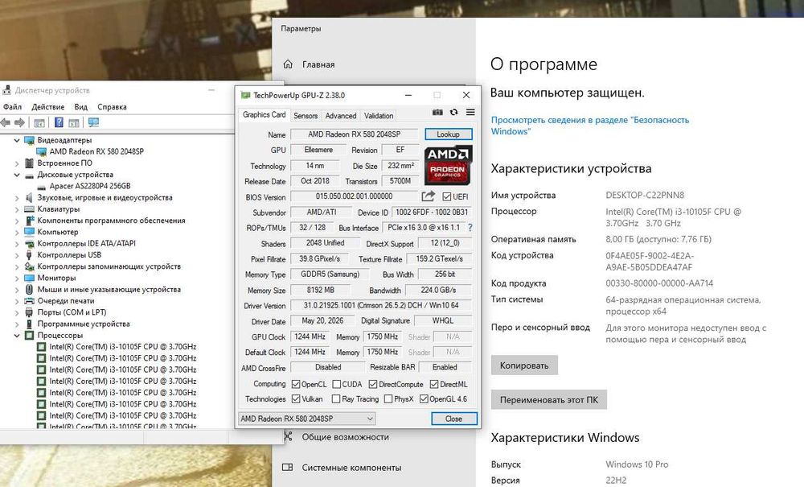Switch to the Validation tab
This screenshot has height=487, width=804.
379,115
